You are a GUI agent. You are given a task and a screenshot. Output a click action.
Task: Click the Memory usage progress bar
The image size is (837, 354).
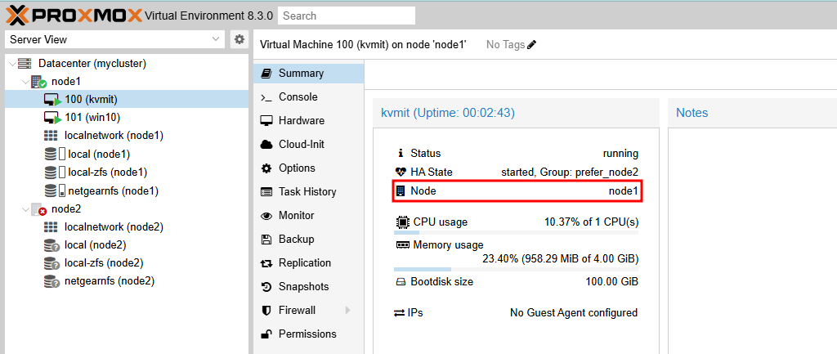[517, 270]
